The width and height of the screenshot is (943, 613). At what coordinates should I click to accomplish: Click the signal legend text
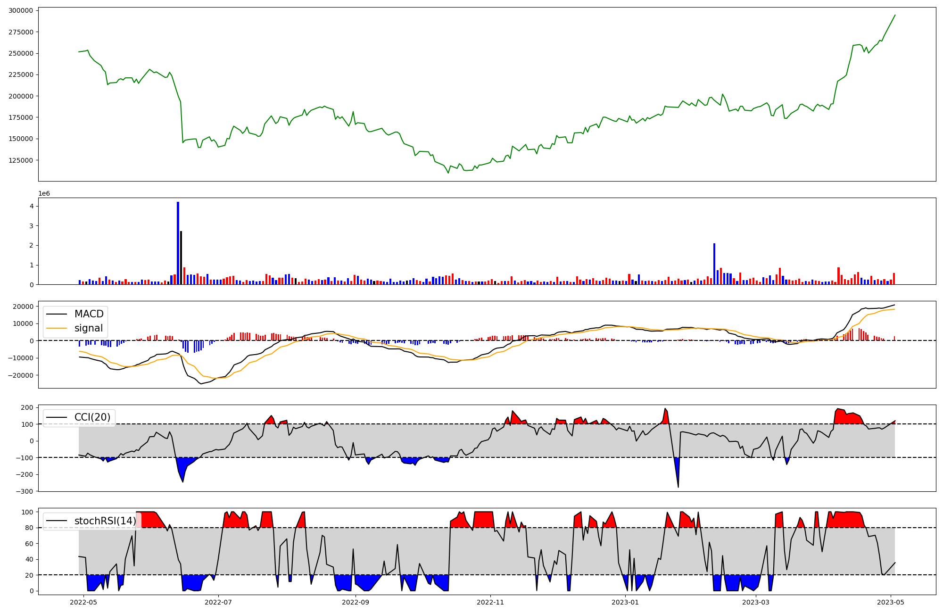[x=89, y=328]
